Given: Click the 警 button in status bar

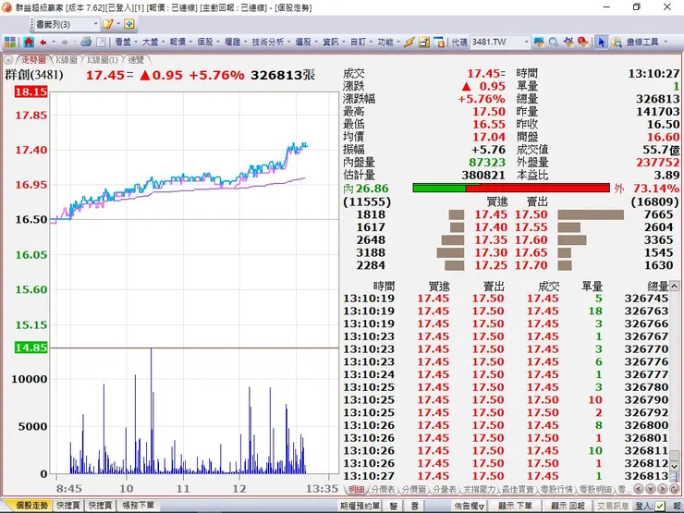Looking at the screenshot, I should pos(394,506).
